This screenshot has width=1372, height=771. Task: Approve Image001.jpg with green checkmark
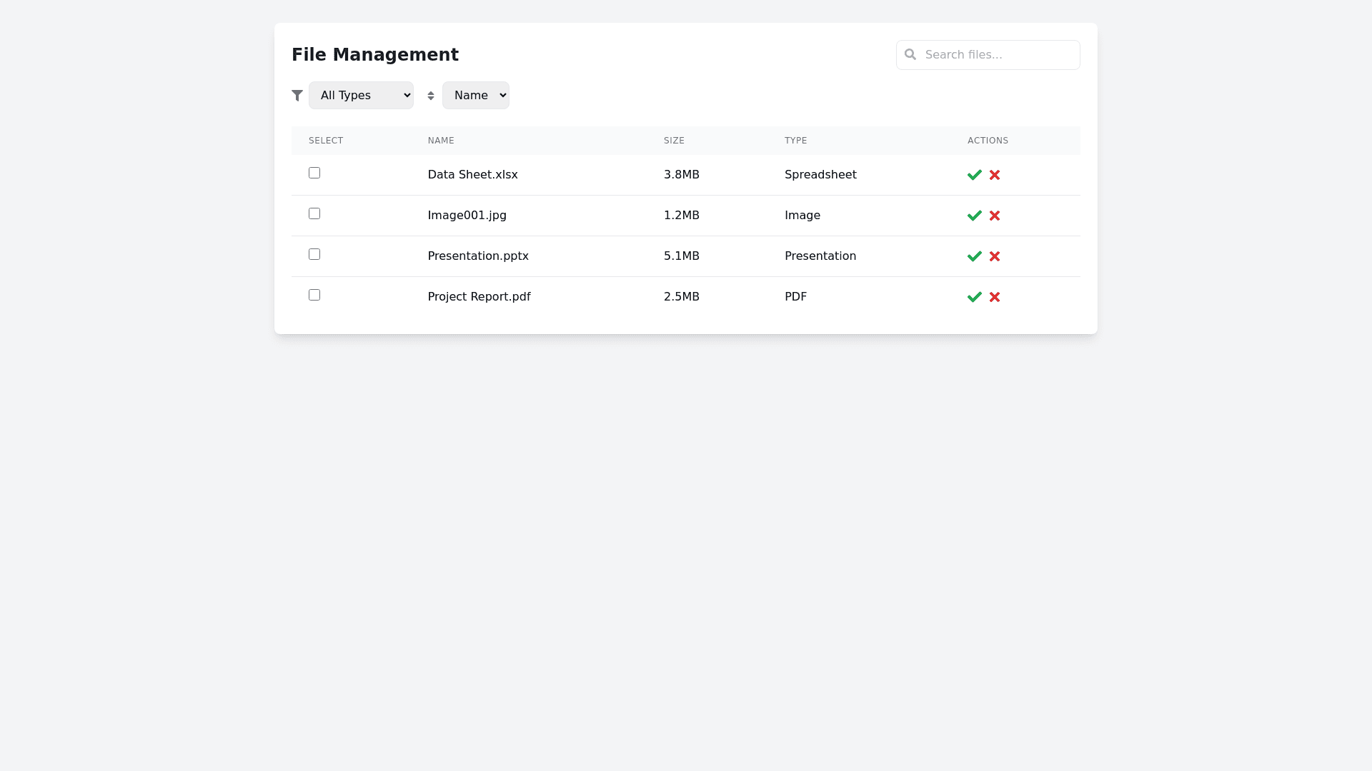pos(974,216)
